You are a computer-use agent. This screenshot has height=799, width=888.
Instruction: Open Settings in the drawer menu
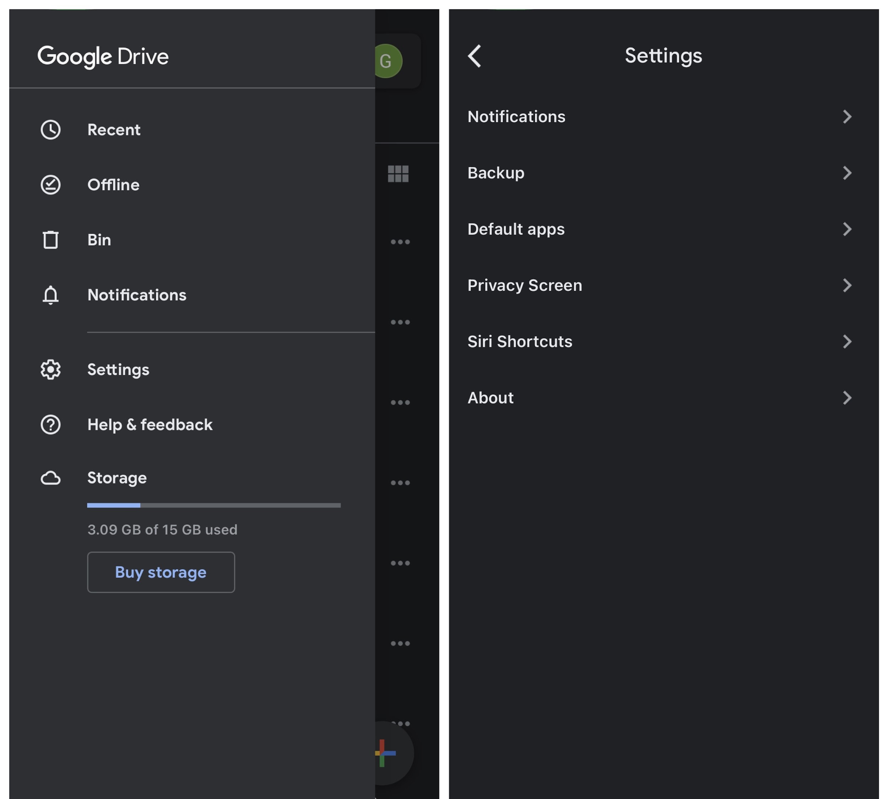pos(192,369)
